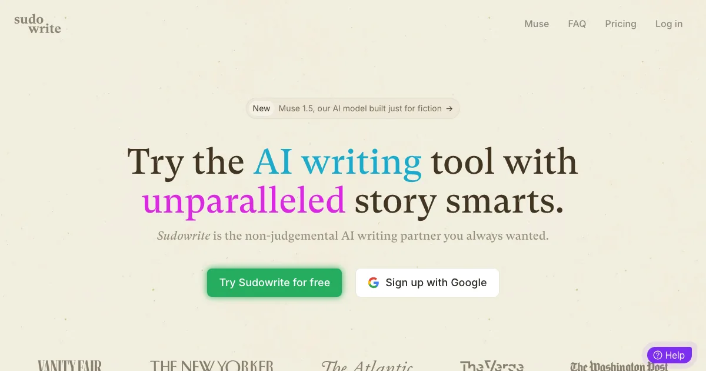Click the question mark icon on Help
This screenshot has height=371, width=706.
tap(658, 355)
